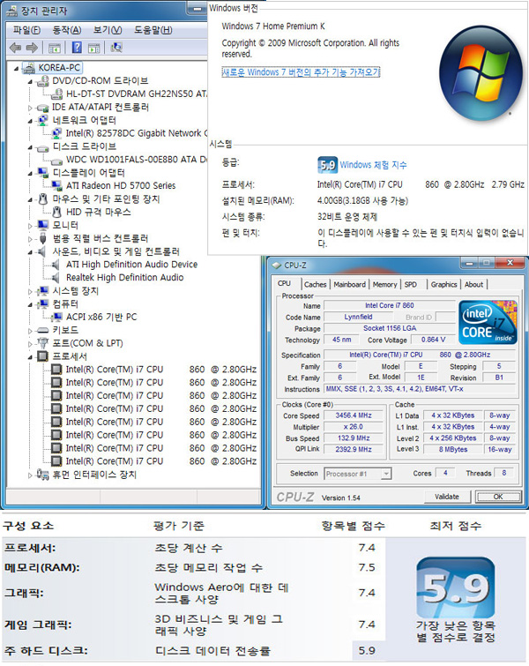Click the forward arrow toolbar icon
Screen dimensions: 529x666
coord(32,48)
